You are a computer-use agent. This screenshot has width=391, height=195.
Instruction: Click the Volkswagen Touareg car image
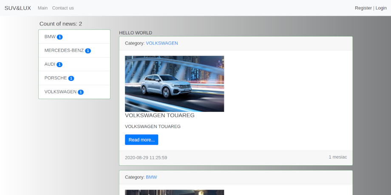tap(174, 84)
